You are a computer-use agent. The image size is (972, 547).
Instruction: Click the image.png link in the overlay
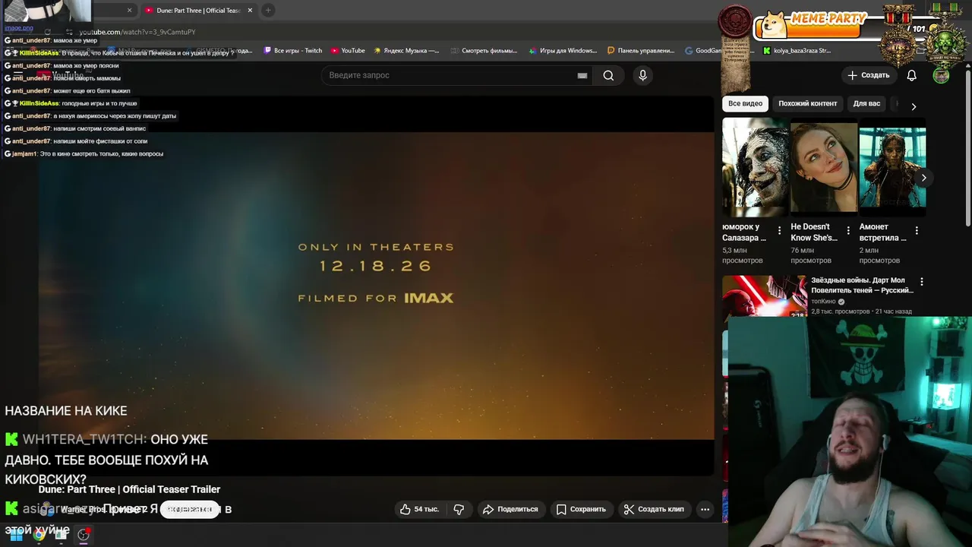pyautogui.click(x=19, y=28)
